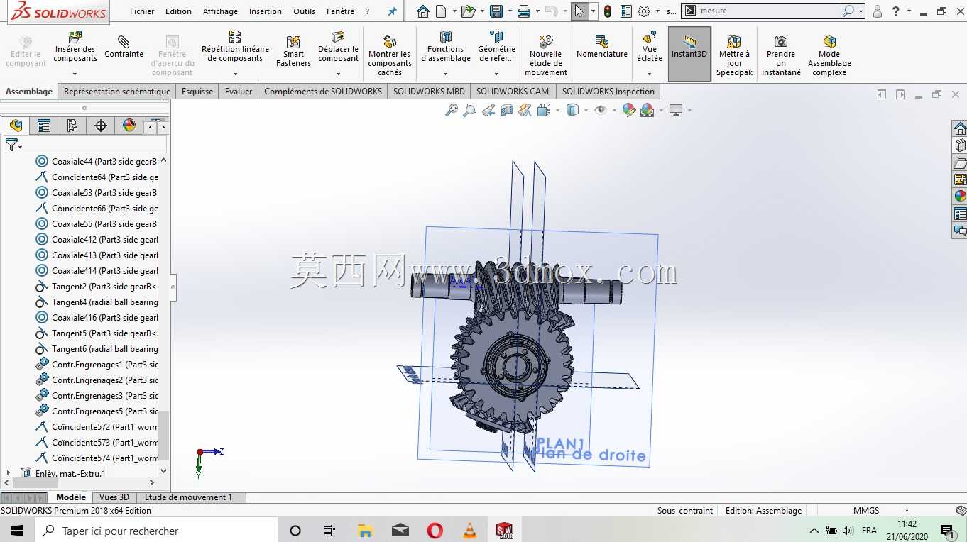967x542 pixels.
Task: Click the Section view icon
Action: tap(506, 110)
